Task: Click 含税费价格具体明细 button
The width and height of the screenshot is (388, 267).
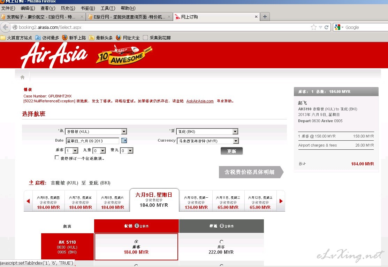Action: click(250, 172)
